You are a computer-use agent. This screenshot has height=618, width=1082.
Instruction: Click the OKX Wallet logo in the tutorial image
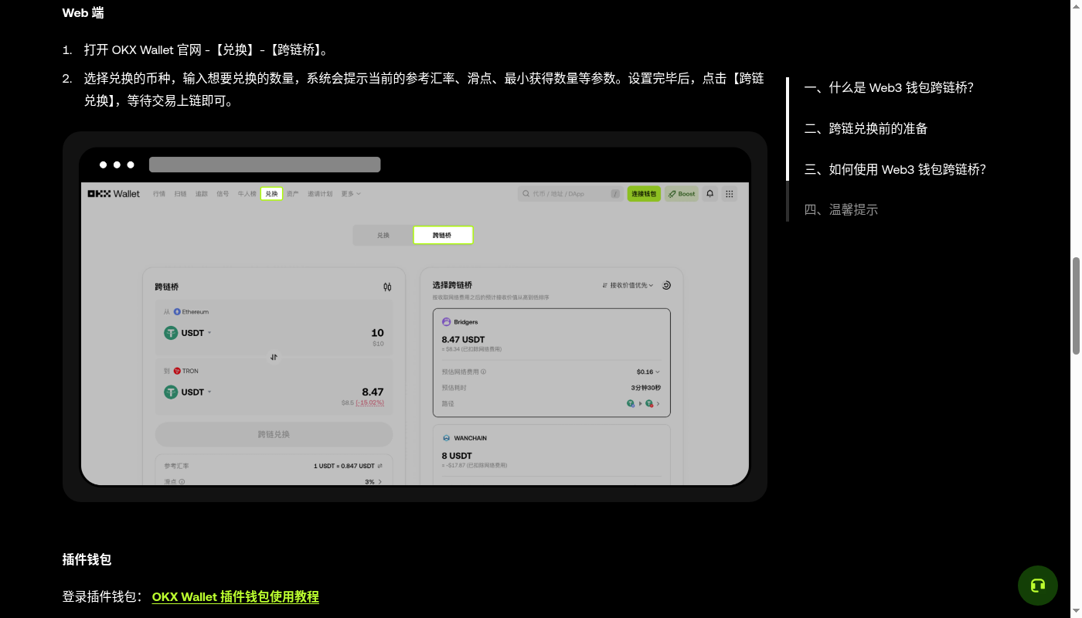pos(114,194)
